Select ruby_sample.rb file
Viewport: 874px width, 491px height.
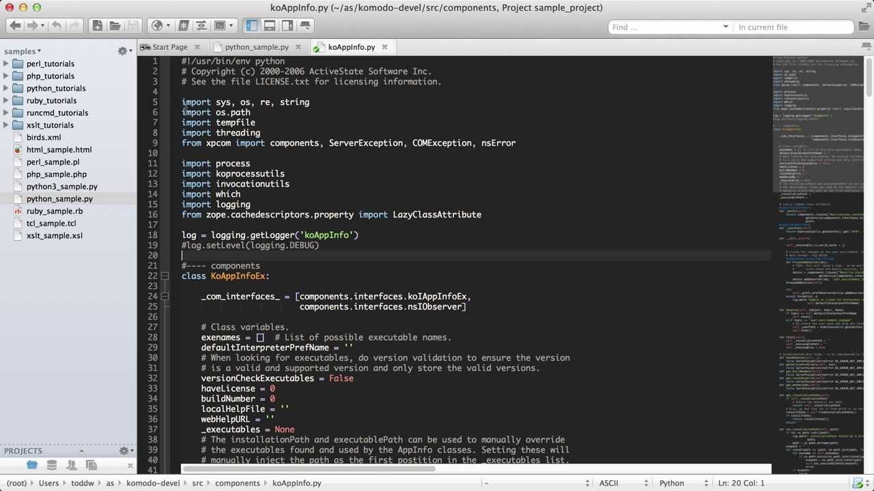pos(54,211)
